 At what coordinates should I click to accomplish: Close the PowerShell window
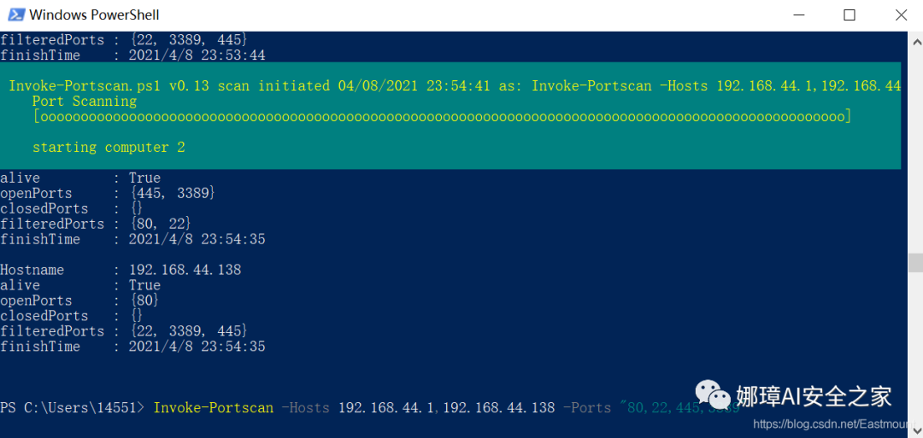901,15
